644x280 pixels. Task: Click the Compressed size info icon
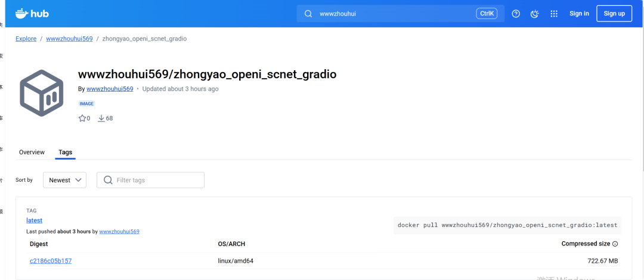[615, 244]
